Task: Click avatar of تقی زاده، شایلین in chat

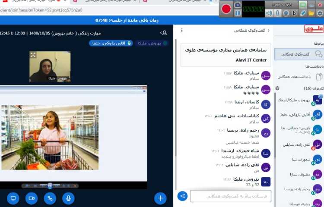Action: click(x=266, y=168)
